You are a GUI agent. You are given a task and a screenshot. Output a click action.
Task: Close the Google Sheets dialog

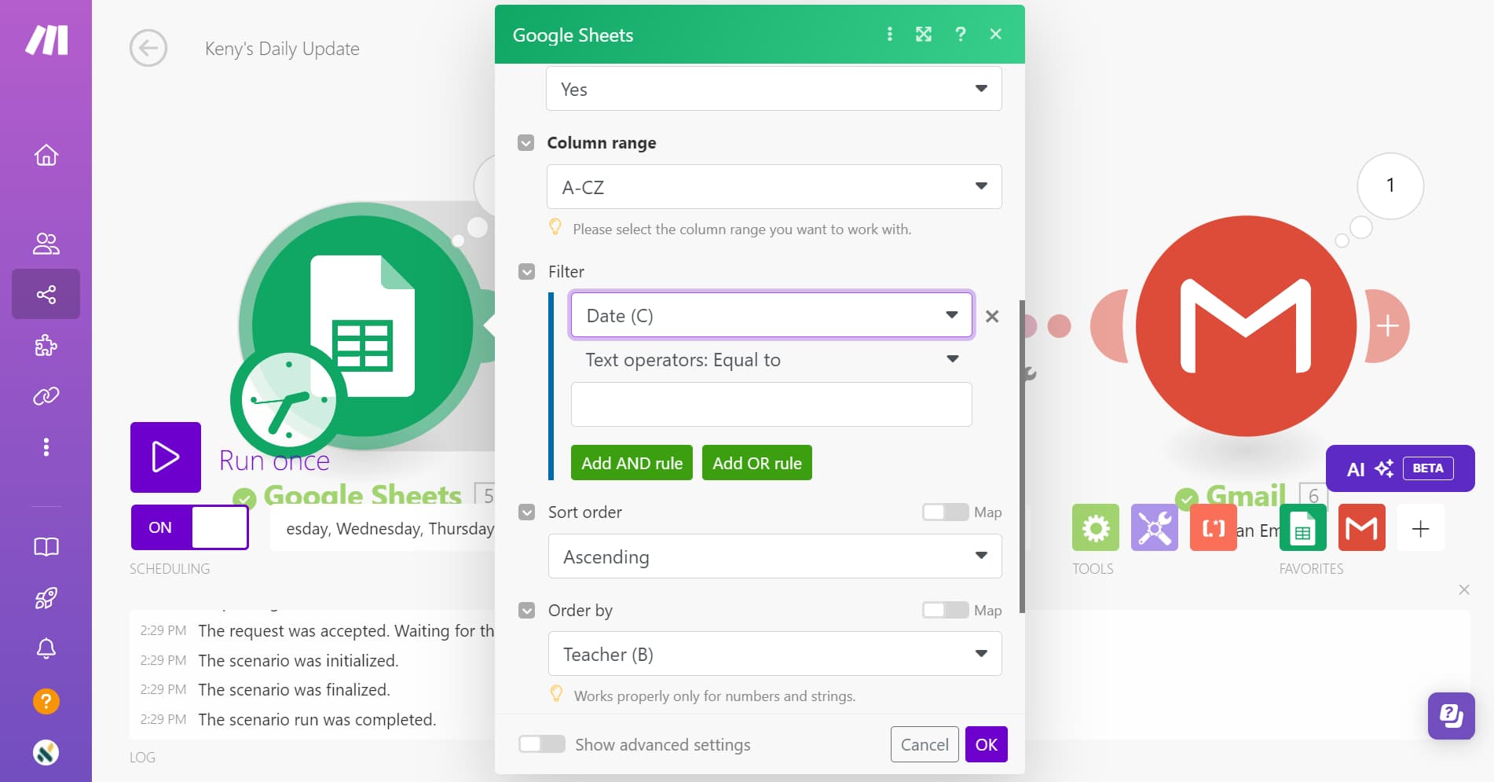click(x=995, y=34)
